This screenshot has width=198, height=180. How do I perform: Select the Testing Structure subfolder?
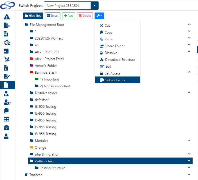pos(52,168)
